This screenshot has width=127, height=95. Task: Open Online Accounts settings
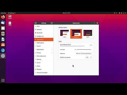click(44, 56)
